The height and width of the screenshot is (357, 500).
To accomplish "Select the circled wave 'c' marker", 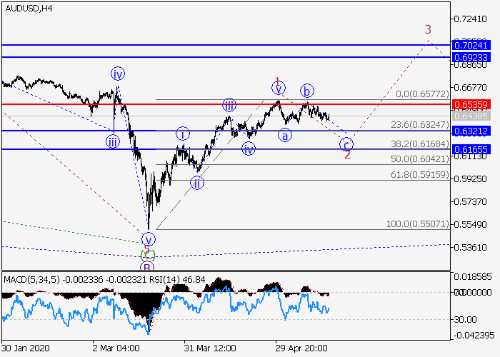I will pyautogui.click(x=347, y=143).
